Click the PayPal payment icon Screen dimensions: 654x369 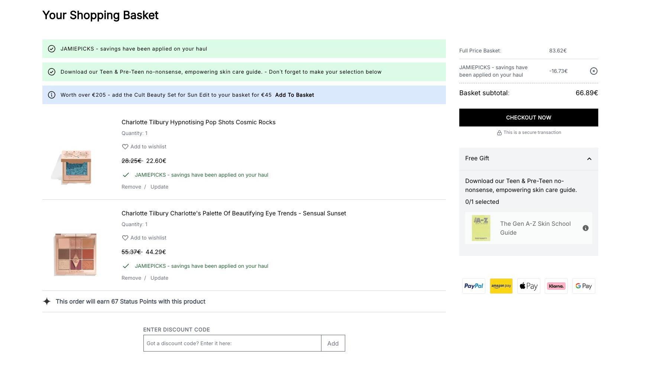pyautogui.click(x=473, y=286)
